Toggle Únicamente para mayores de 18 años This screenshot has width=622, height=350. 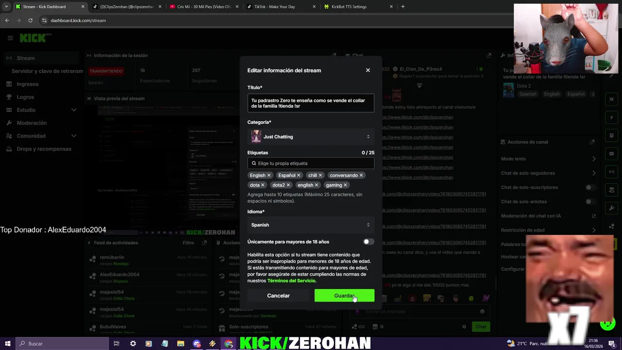click(x=368, y=242)
